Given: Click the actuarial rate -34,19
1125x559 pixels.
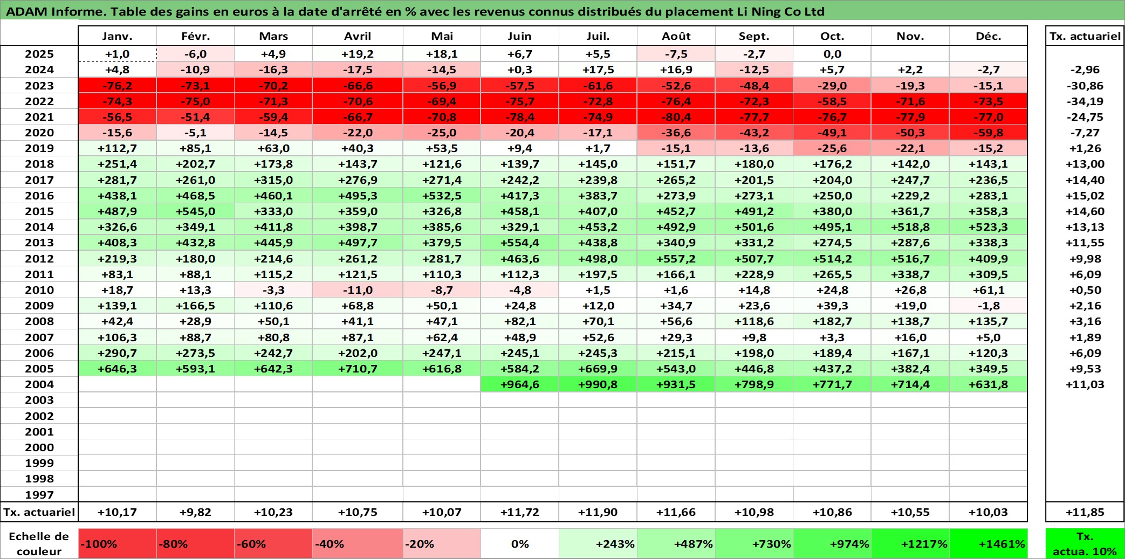Looking at the screenshot, I should tap(1085, 101).
